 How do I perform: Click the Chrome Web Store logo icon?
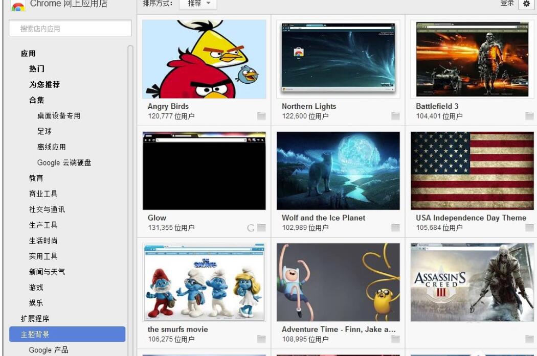18,6
